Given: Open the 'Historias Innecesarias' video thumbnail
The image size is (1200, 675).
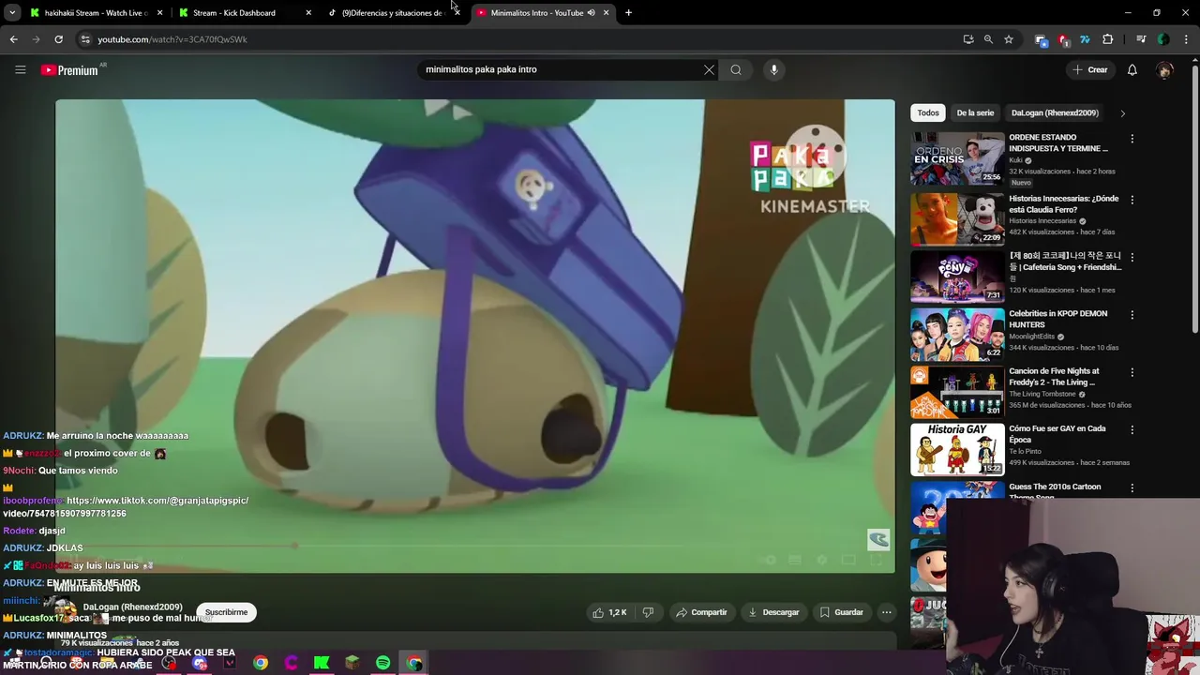Looking at the screenshot, I should coord(957,218).
